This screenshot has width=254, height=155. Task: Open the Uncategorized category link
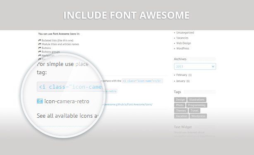(185, 33)
